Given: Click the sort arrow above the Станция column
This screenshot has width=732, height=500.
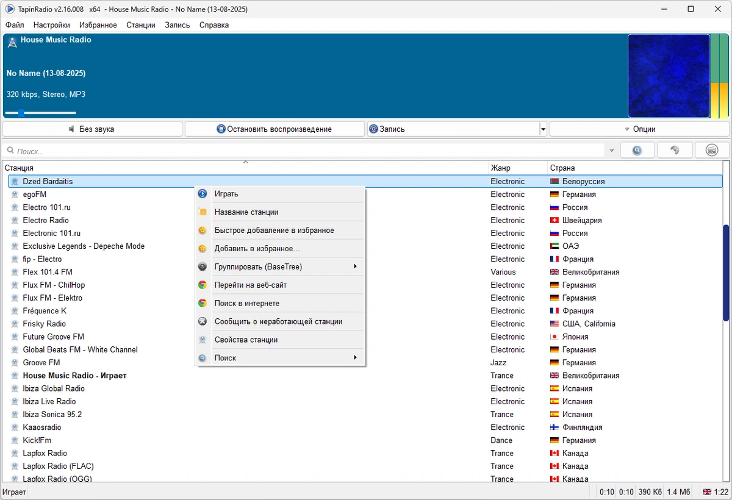Looking at the screenshot, I should [245, 162].
